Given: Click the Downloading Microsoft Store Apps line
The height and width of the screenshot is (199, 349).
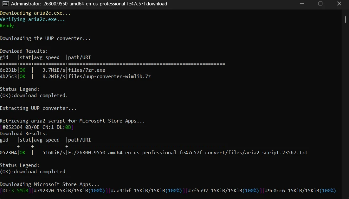Looking at the screenshot, I should click(50, 184).
